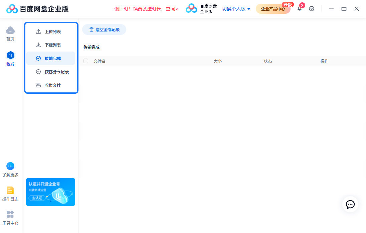Select the 传输完成 menu item
Image resolution: width=366 pixels, height=233 pixels.
pyautogui.click(x=53, y=59)
